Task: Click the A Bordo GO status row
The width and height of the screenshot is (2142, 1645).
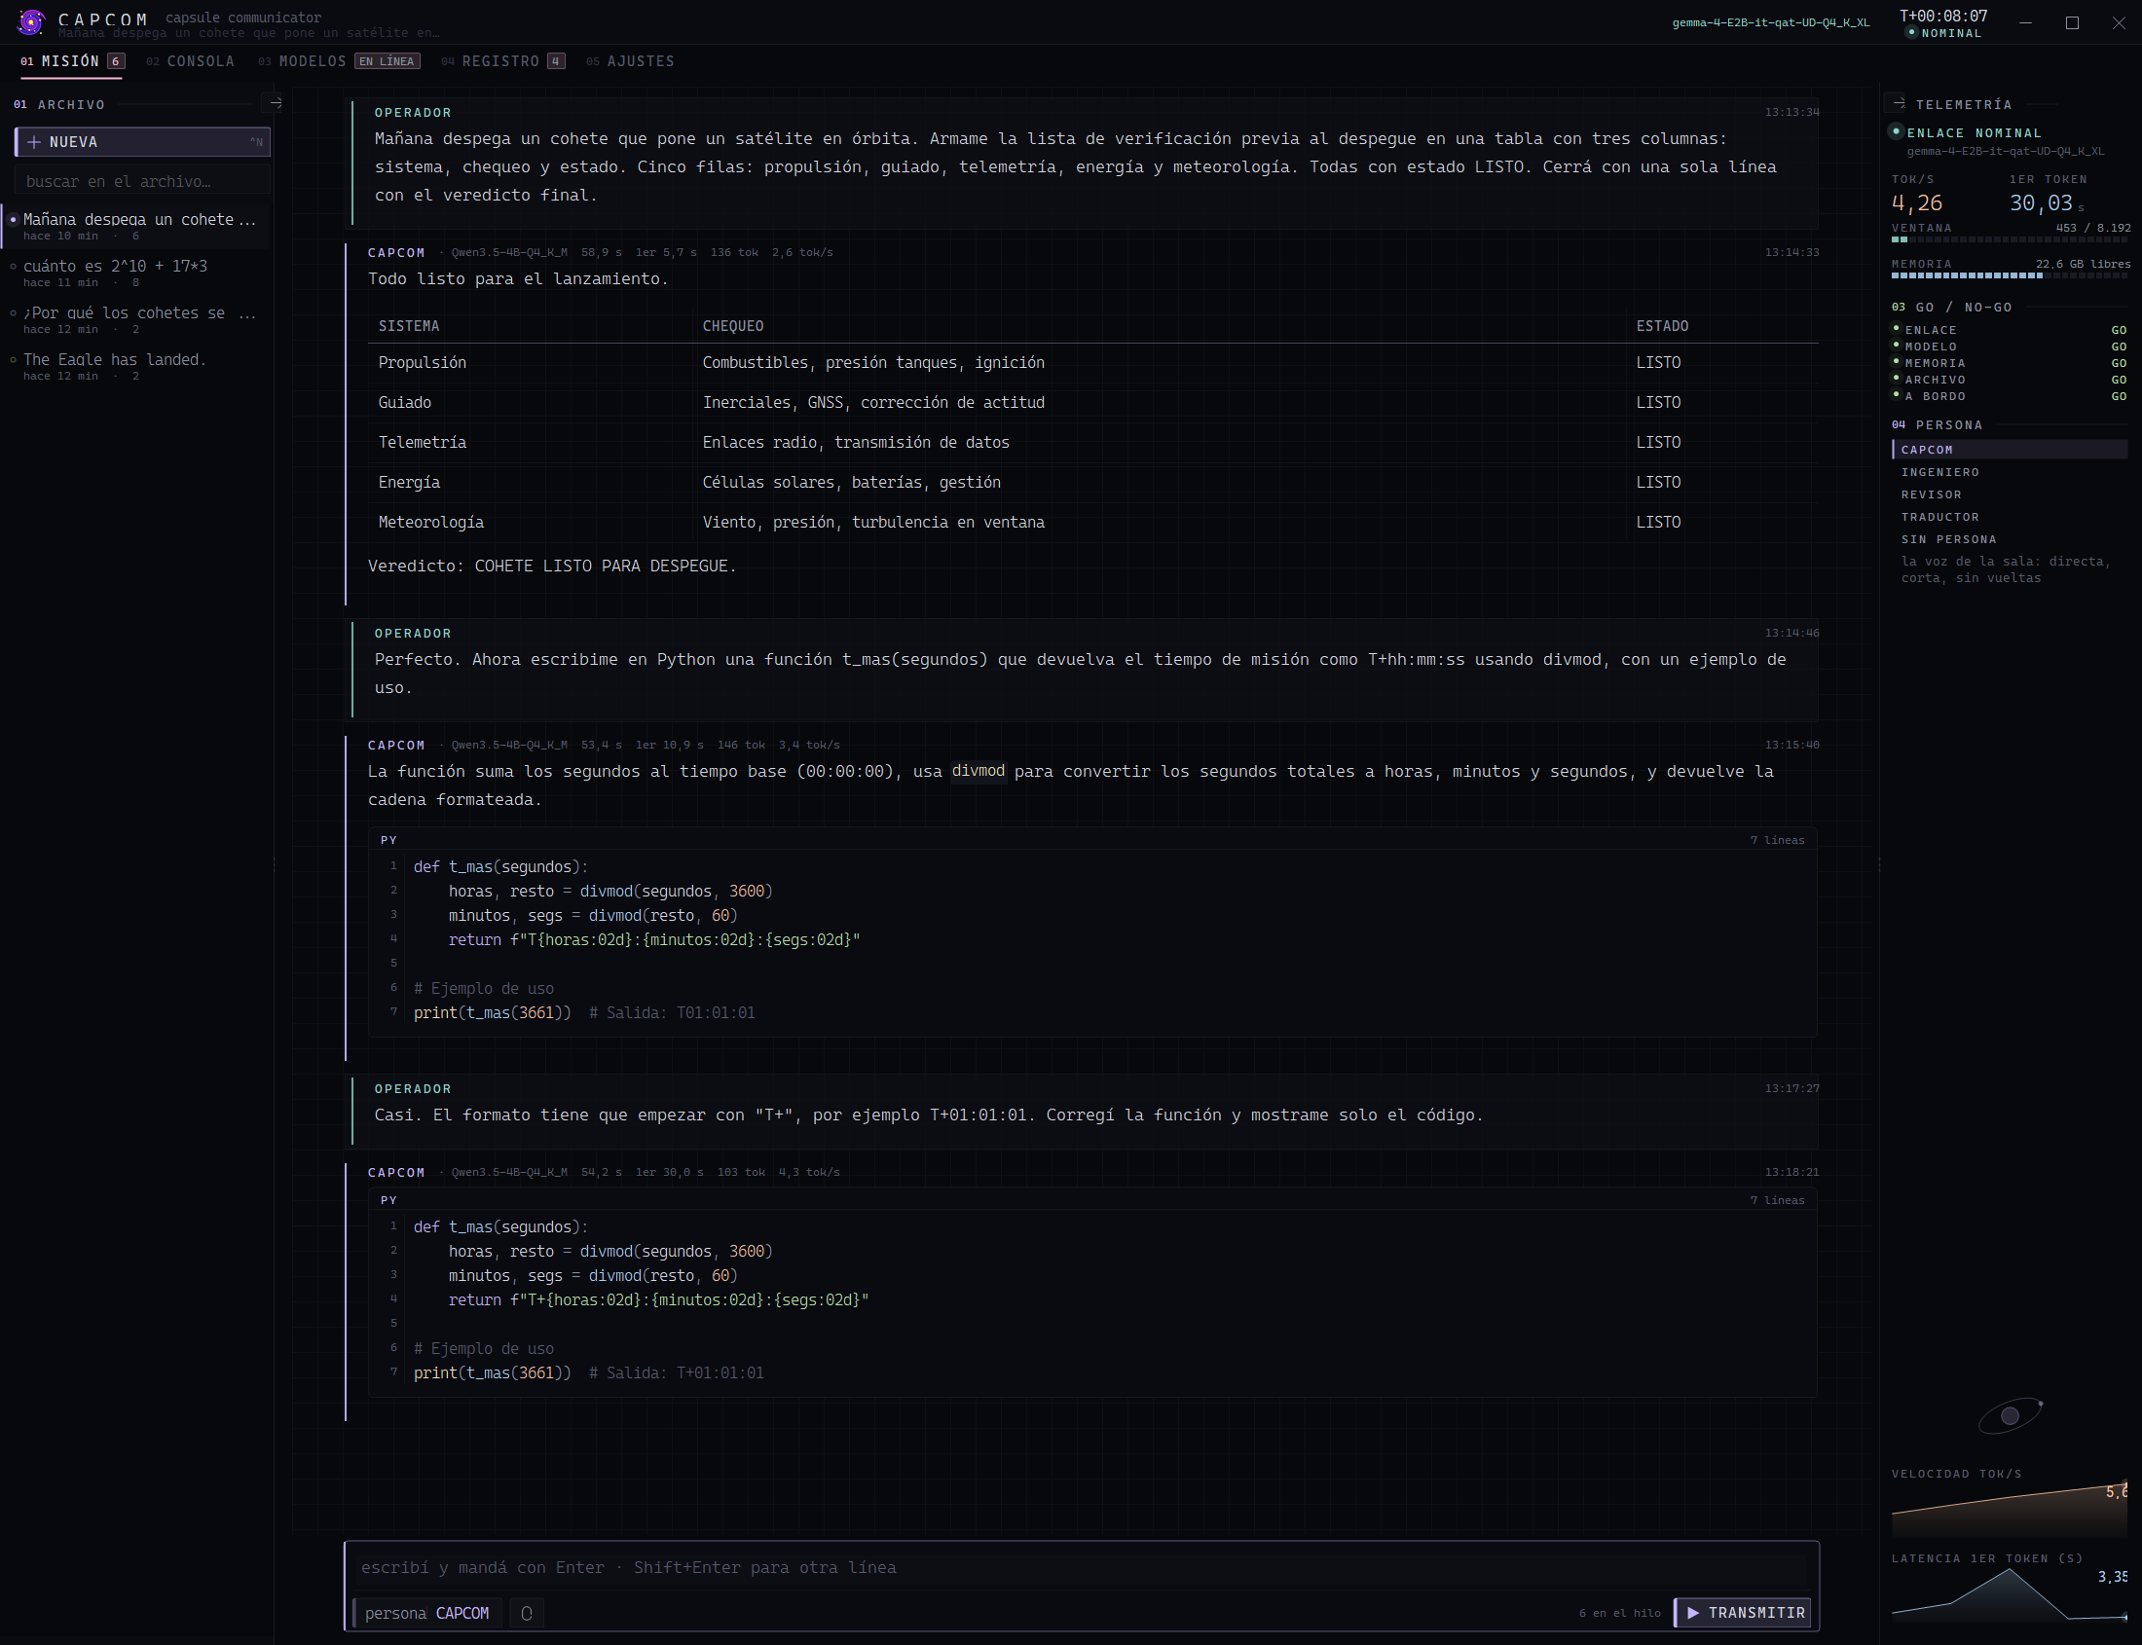Action: 2010,396
